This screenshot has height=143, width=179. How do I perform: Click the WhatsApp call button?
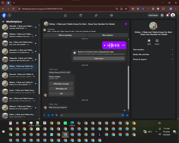[61, 89]
